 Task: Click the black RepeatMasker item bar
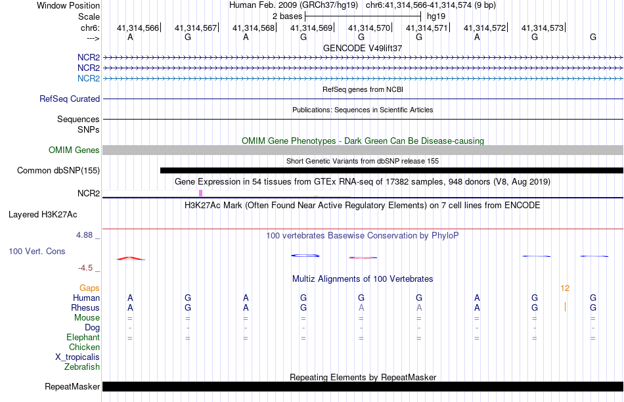[x=363, y=386]
